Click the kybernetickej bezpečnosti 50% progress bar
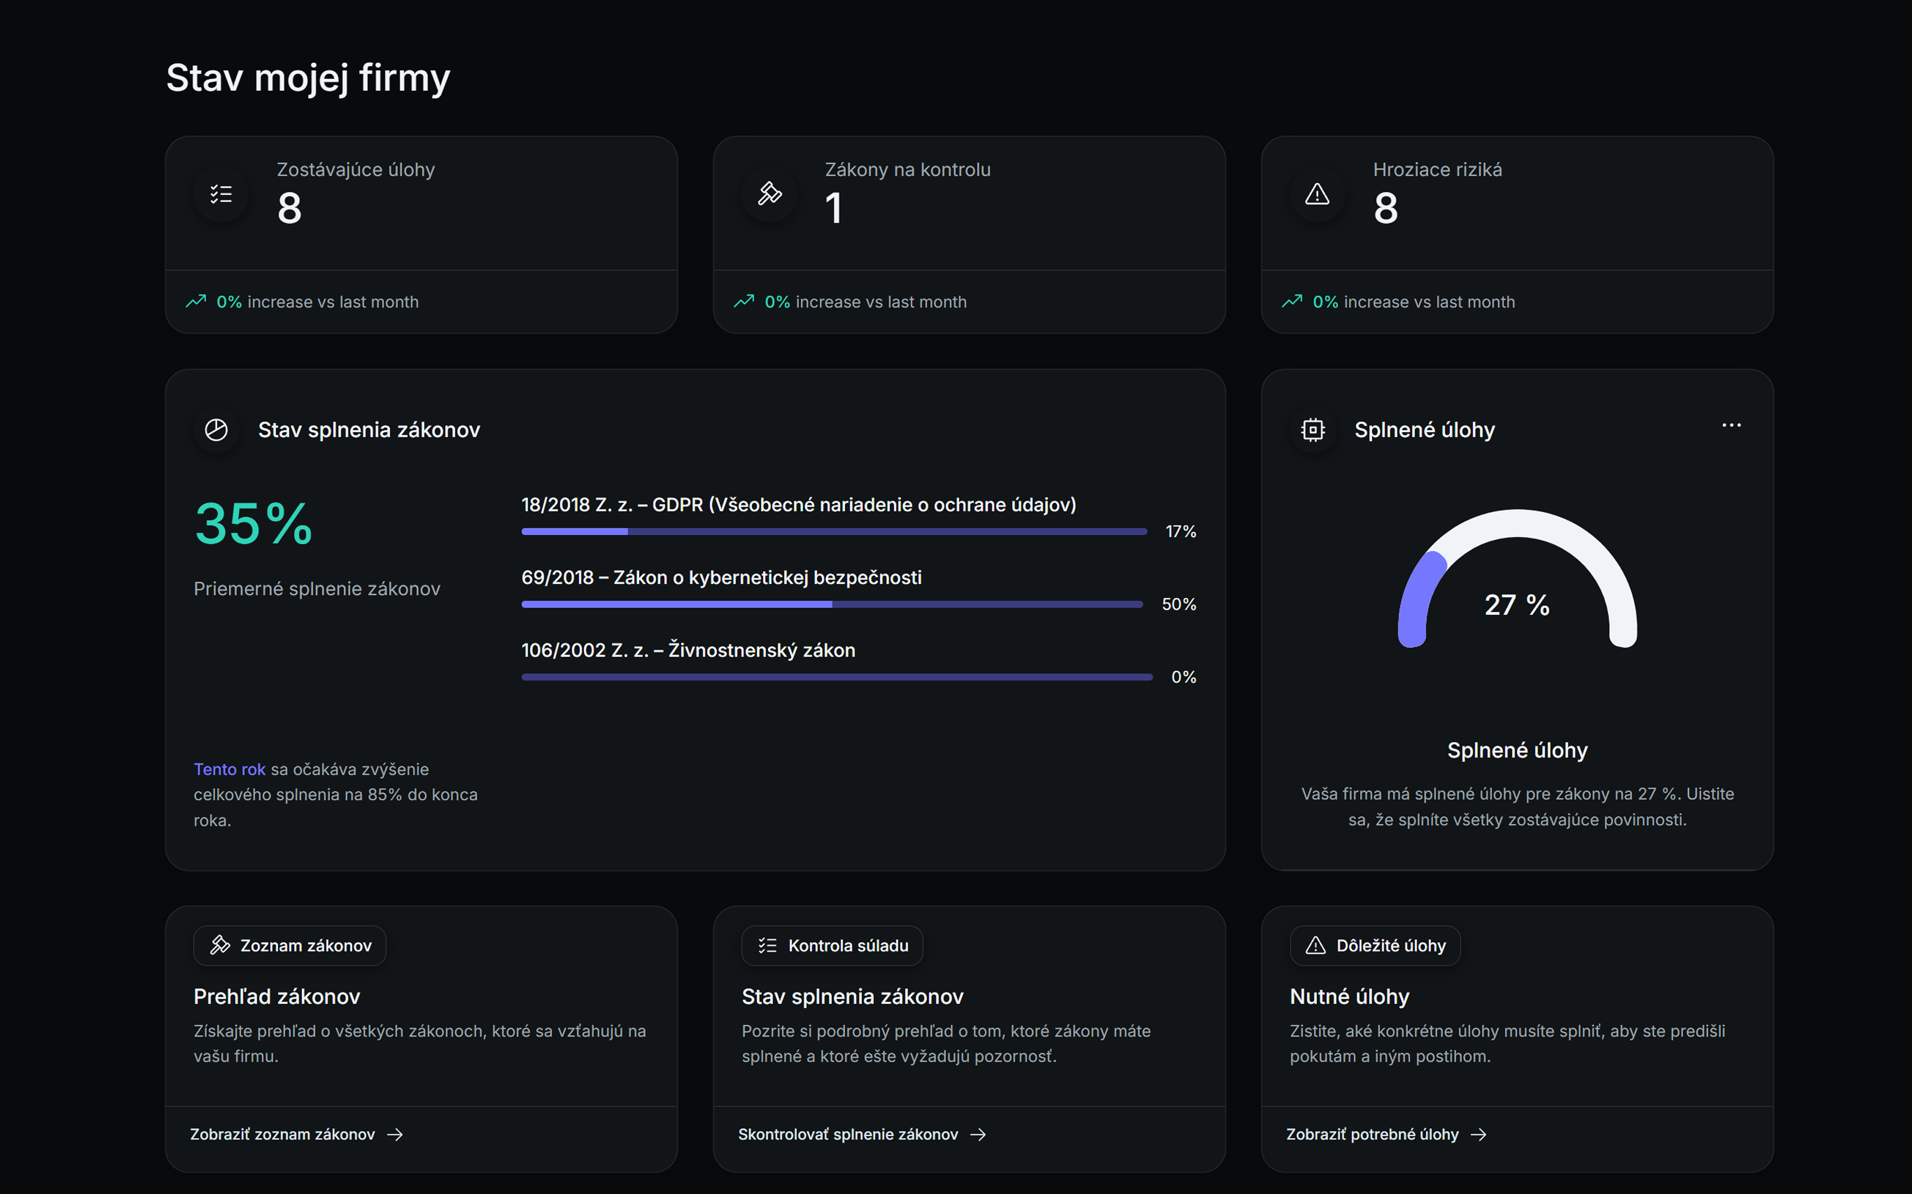 click(x=831, y=604)
